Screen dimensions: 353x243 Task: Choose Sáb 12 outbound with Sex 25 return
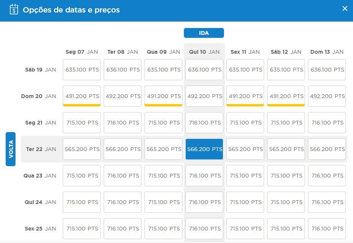click(286, 229)
